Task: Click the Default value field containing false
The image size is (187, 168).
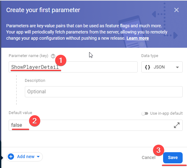Action: click(90, 125)
